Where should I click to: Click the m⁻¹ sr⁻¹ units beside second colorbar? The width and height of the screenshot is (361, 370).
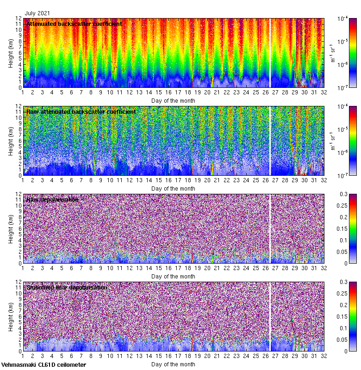pos(332,141)
